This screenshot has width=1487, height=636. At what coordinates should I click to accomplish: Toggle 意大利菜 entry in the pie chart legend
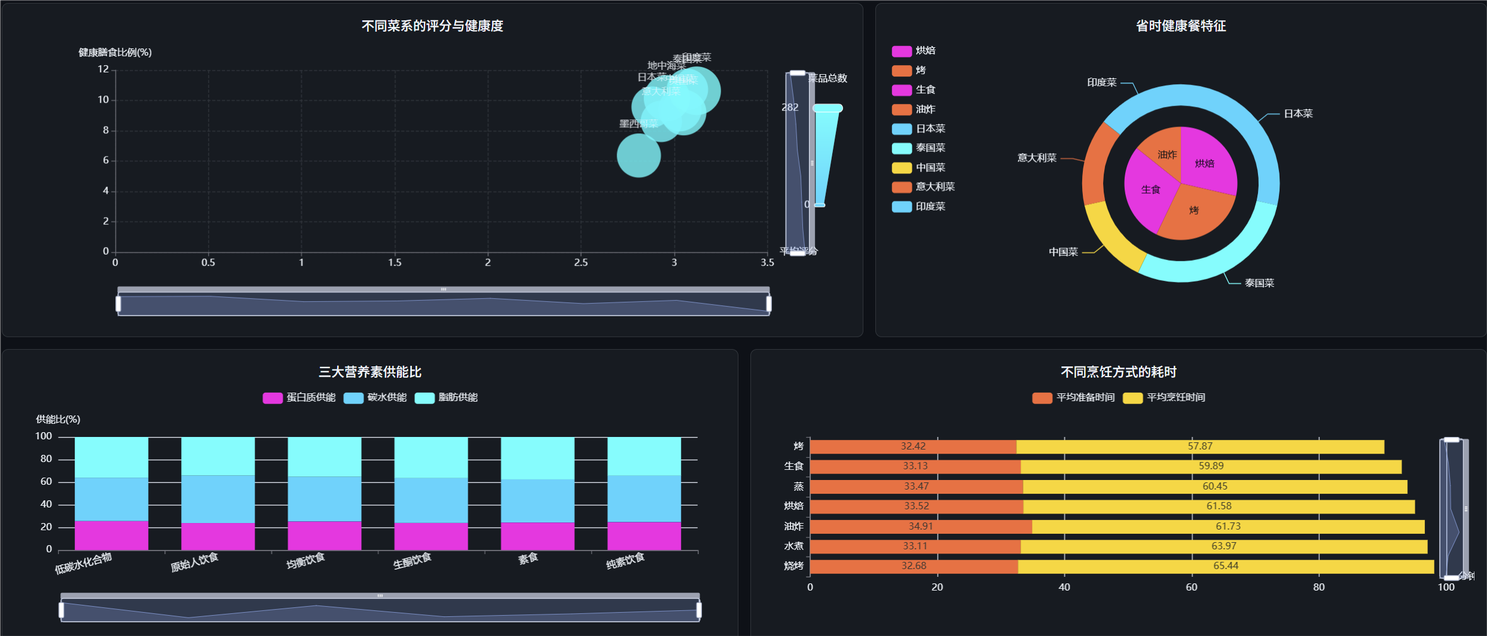(x=923, y=186)
